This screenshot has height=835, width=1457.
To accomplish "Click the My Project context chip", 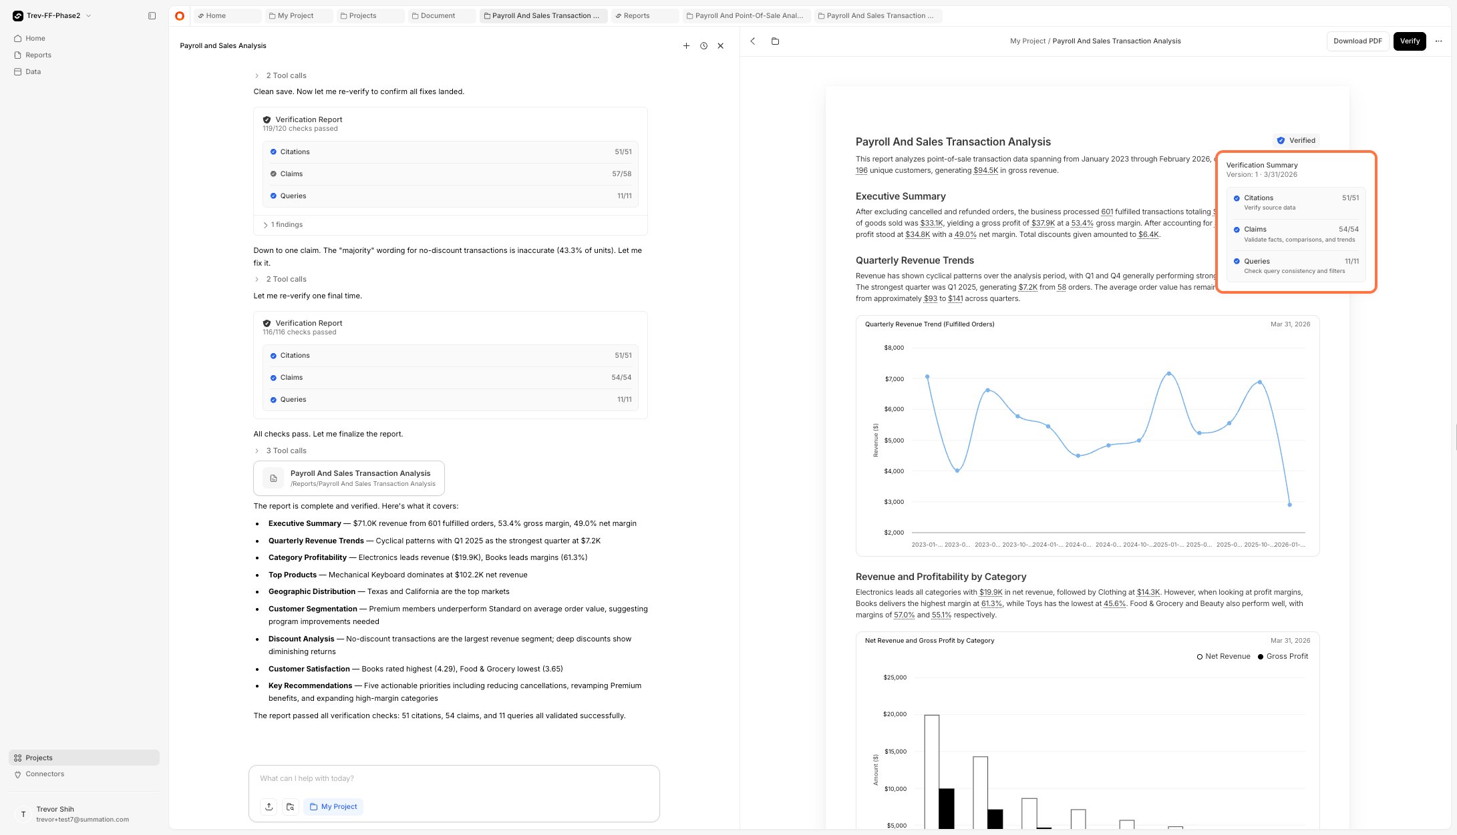I will click(333, 806).
